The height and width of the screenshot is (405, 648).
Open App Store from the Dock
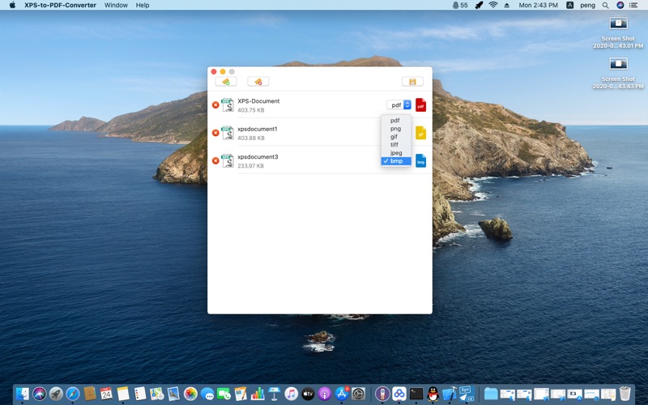coord(341,394)
